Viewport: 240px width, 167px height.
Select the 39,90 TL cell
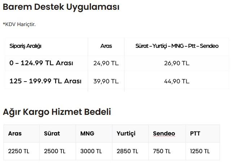point(106,81)
